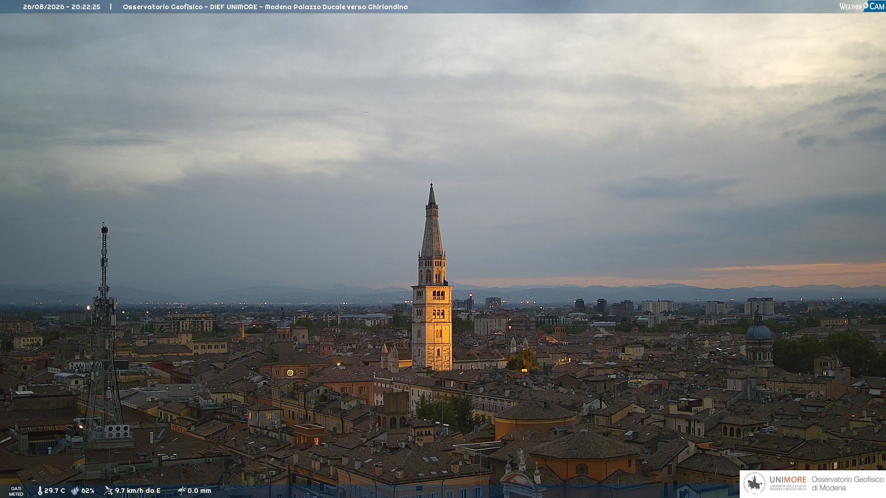Click the 20:22:25 timestamp

click(x=86, y=7)
